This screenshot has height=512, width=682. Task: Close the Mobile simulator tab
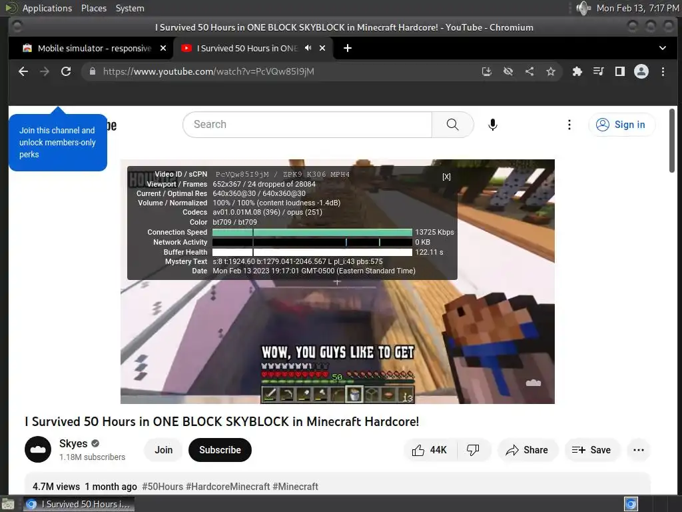(163, 48)
